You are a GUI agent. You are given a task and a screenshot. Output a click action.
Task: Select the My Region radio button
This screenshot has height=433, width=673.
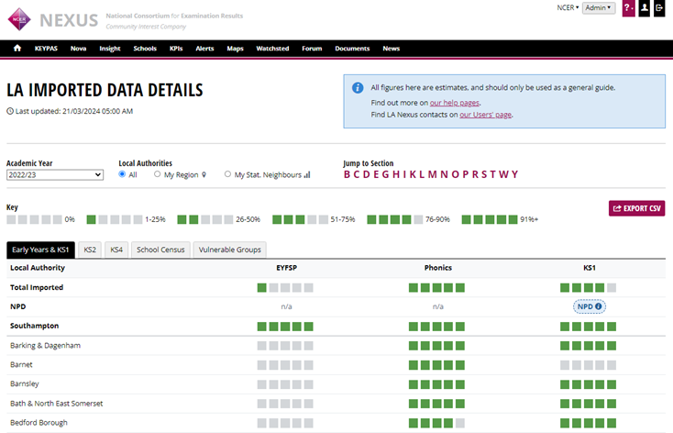coord(158,174)
